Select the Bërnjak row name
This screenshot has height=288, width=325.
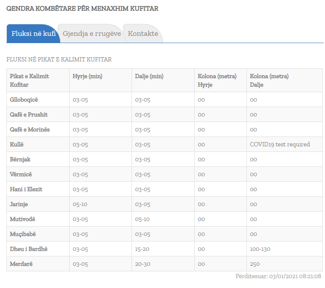[x=20, y=159]
